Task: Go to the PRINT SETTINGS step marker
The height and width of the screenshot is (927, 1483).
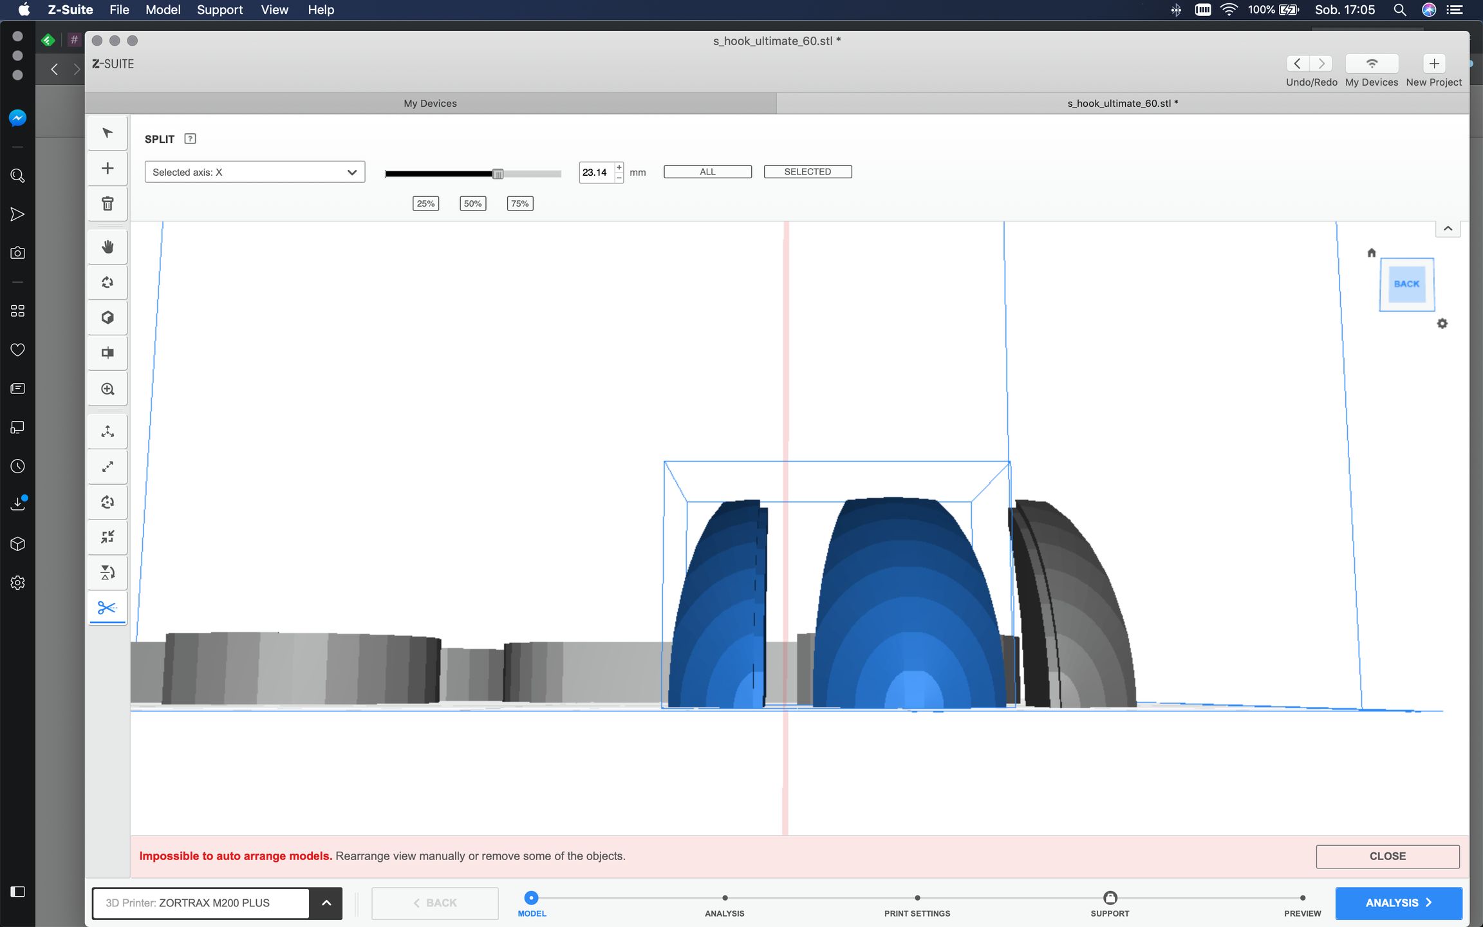Action: 917,898
